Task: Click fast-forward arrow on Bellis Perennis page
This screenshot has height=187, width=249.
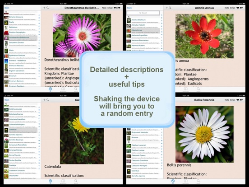Action: point(241,100)
